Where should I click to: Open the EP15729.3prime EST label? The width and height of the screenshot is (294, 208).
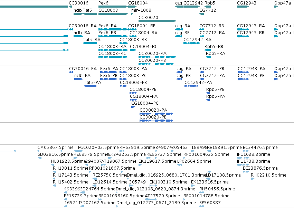point(81,196)
